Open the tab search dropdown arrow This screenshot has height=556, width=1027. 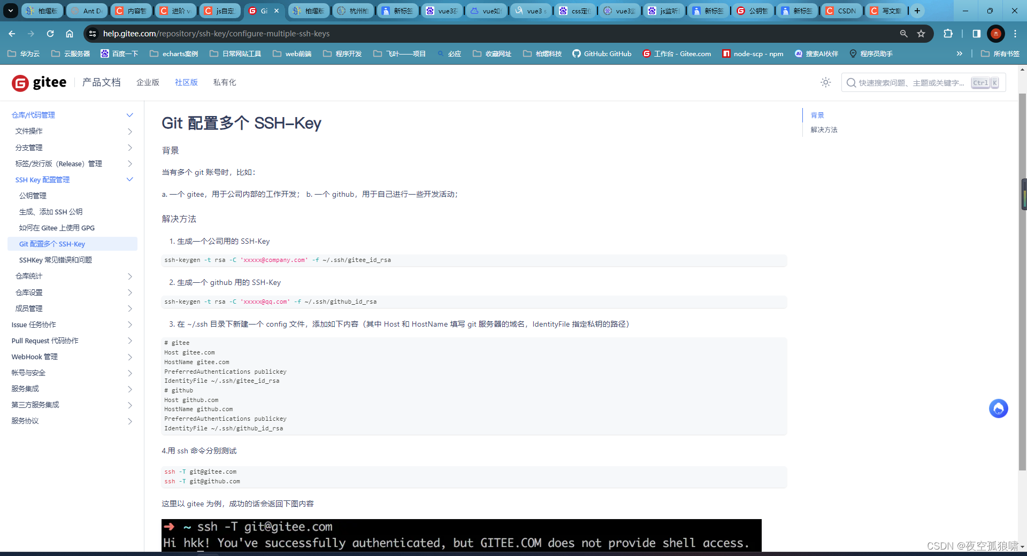[10, 11]
